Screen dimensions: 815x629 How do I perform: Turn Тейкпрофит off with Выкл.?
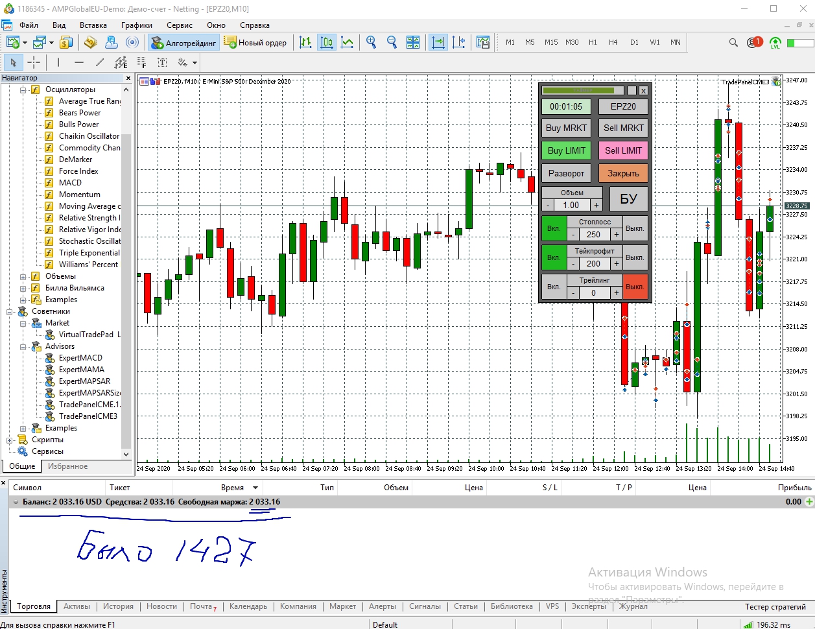pyautogui.click(x=635, y=257)
